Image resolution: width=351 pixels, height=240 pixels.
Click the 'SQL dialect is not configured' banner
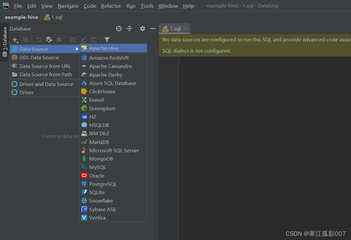point(255,51)
